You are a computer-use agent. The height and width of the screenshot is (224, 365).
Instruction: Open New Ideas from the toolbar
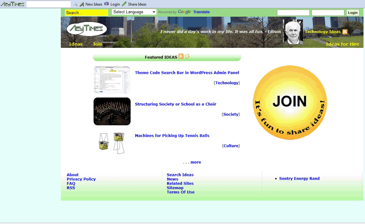[x=91, y=4]
